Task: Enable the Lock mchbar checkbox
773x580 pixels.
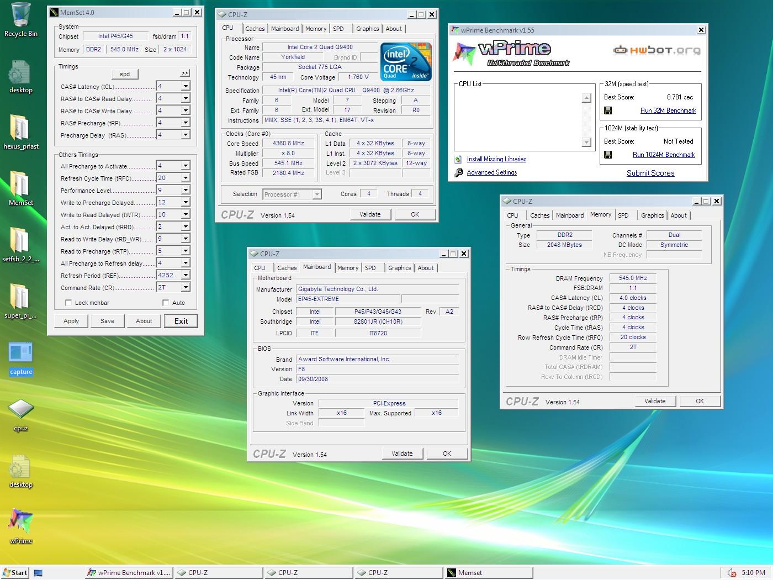Action: [68, 303]
